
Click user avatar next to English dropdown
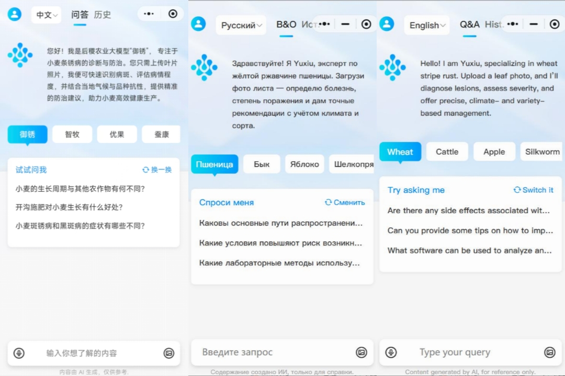click(387, 24)
